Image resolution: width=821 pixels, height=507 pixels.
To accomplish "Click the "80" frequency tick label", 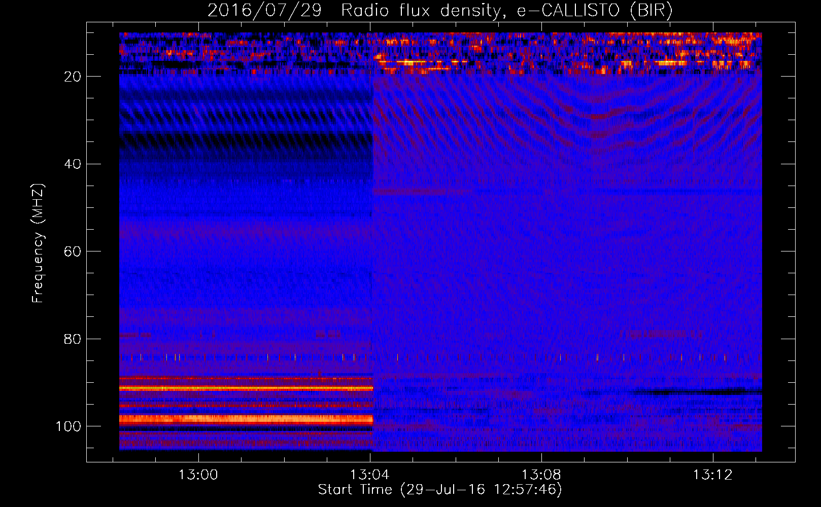I will click(x=73, y=339).
